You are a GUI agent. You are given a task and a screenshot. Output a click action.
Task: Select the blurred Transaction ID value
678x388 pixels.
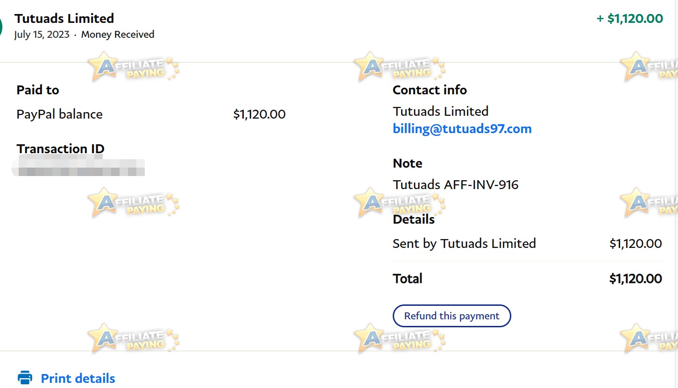pyautogui.click(x=78, y=167)
